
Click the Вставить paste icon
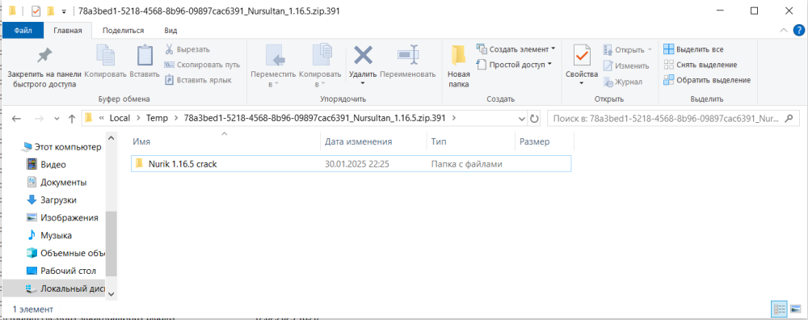(x=145, y=56)
